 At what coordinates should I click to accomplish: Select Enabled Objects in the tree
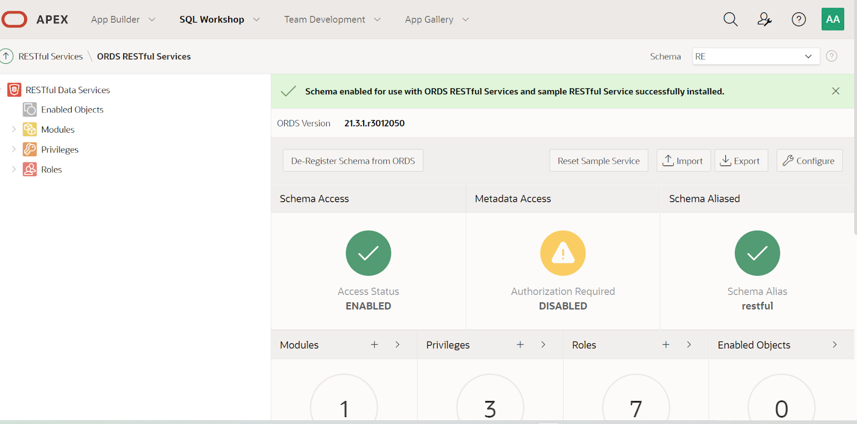point(72,110)
